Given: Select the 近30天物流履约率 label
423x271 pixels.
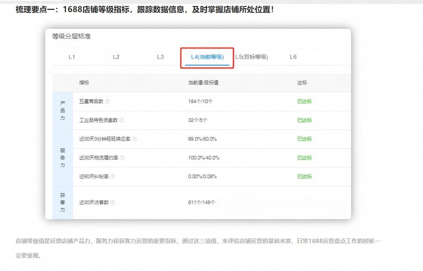Looking at the screenshot, I should point(99,158).
